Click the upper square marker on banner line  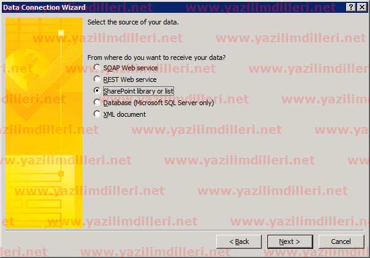[61, 33]
